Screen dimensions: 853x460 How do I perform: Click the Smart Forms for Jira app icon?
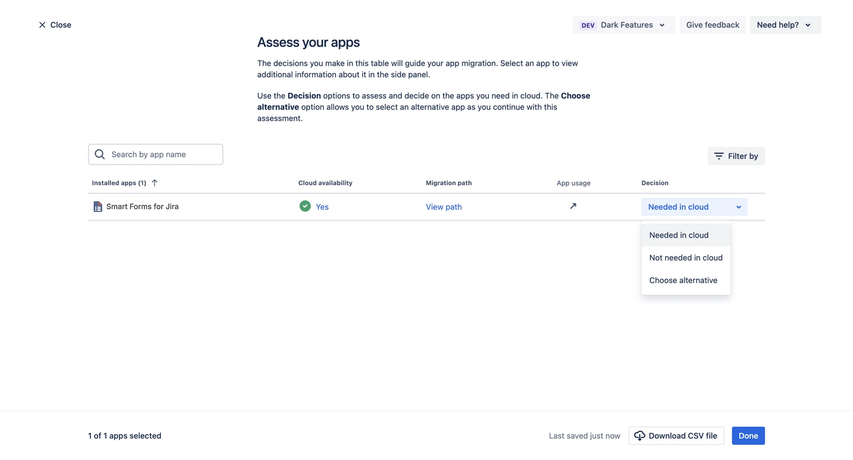coord(98,207)
